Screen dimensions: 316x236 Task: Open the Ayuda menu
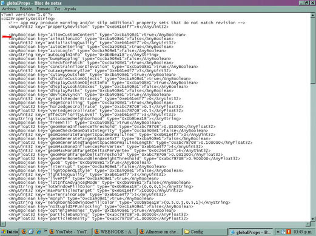[x=70, y=9]
